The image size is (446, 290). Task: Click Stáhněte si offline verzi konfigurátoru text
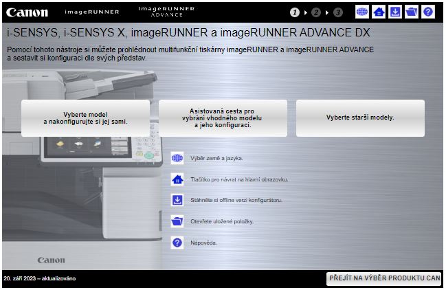click(x=236, y=200)
